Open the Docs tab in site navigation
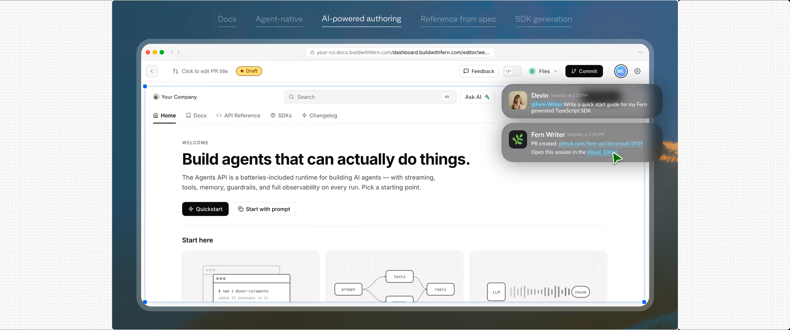 point(196,116)
